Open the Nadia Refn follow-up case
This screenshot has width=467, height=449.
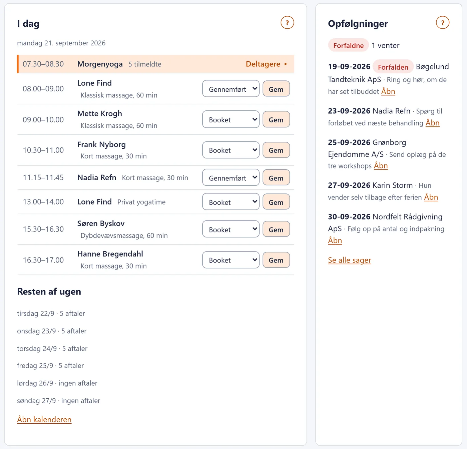tap(433, 123)
